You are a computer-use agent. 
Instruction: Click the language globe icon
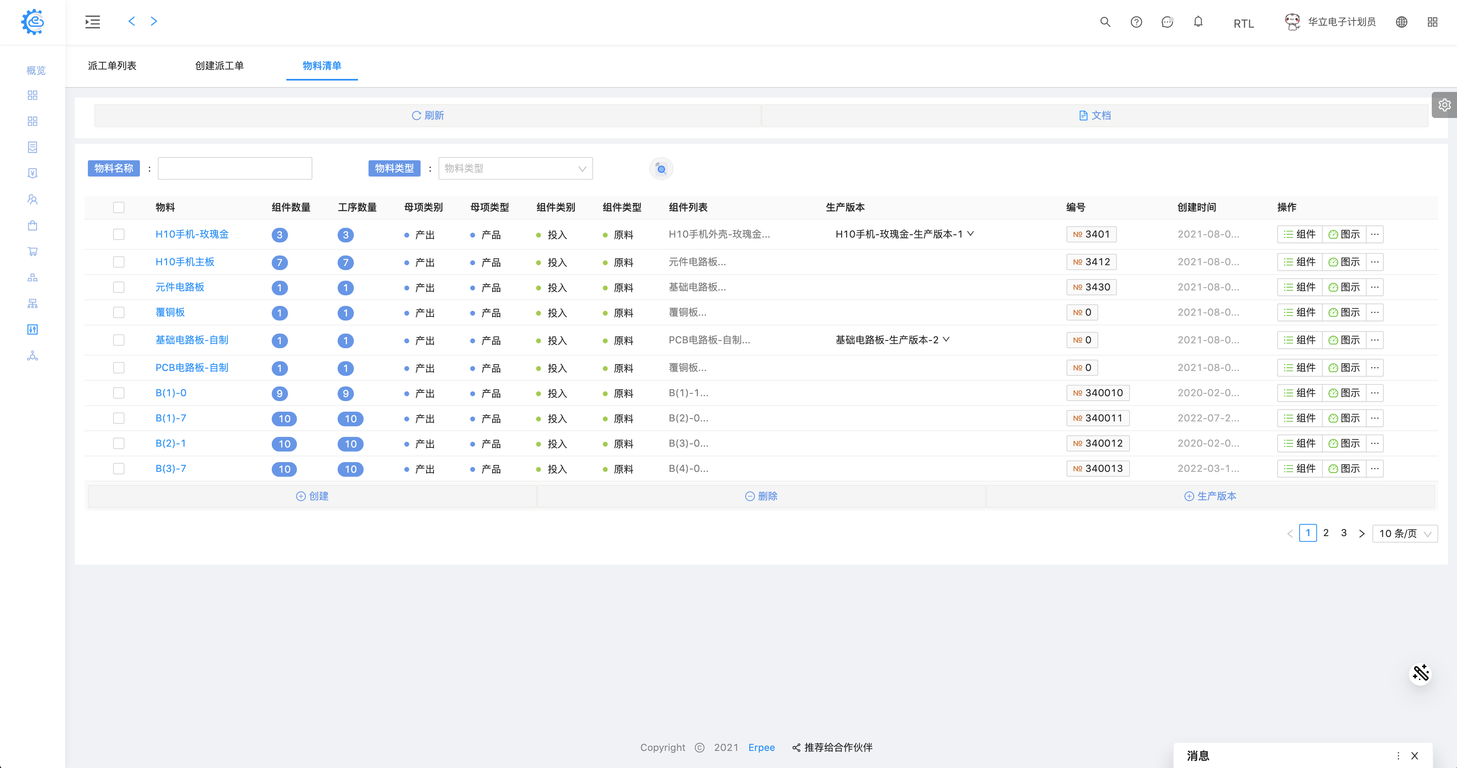(1401, 22)
